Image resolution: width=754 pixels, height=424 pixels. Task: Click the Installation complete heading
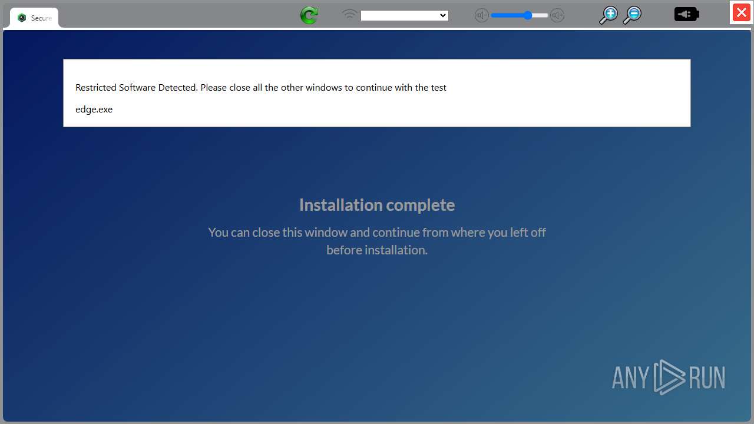[x=377, y=205]
